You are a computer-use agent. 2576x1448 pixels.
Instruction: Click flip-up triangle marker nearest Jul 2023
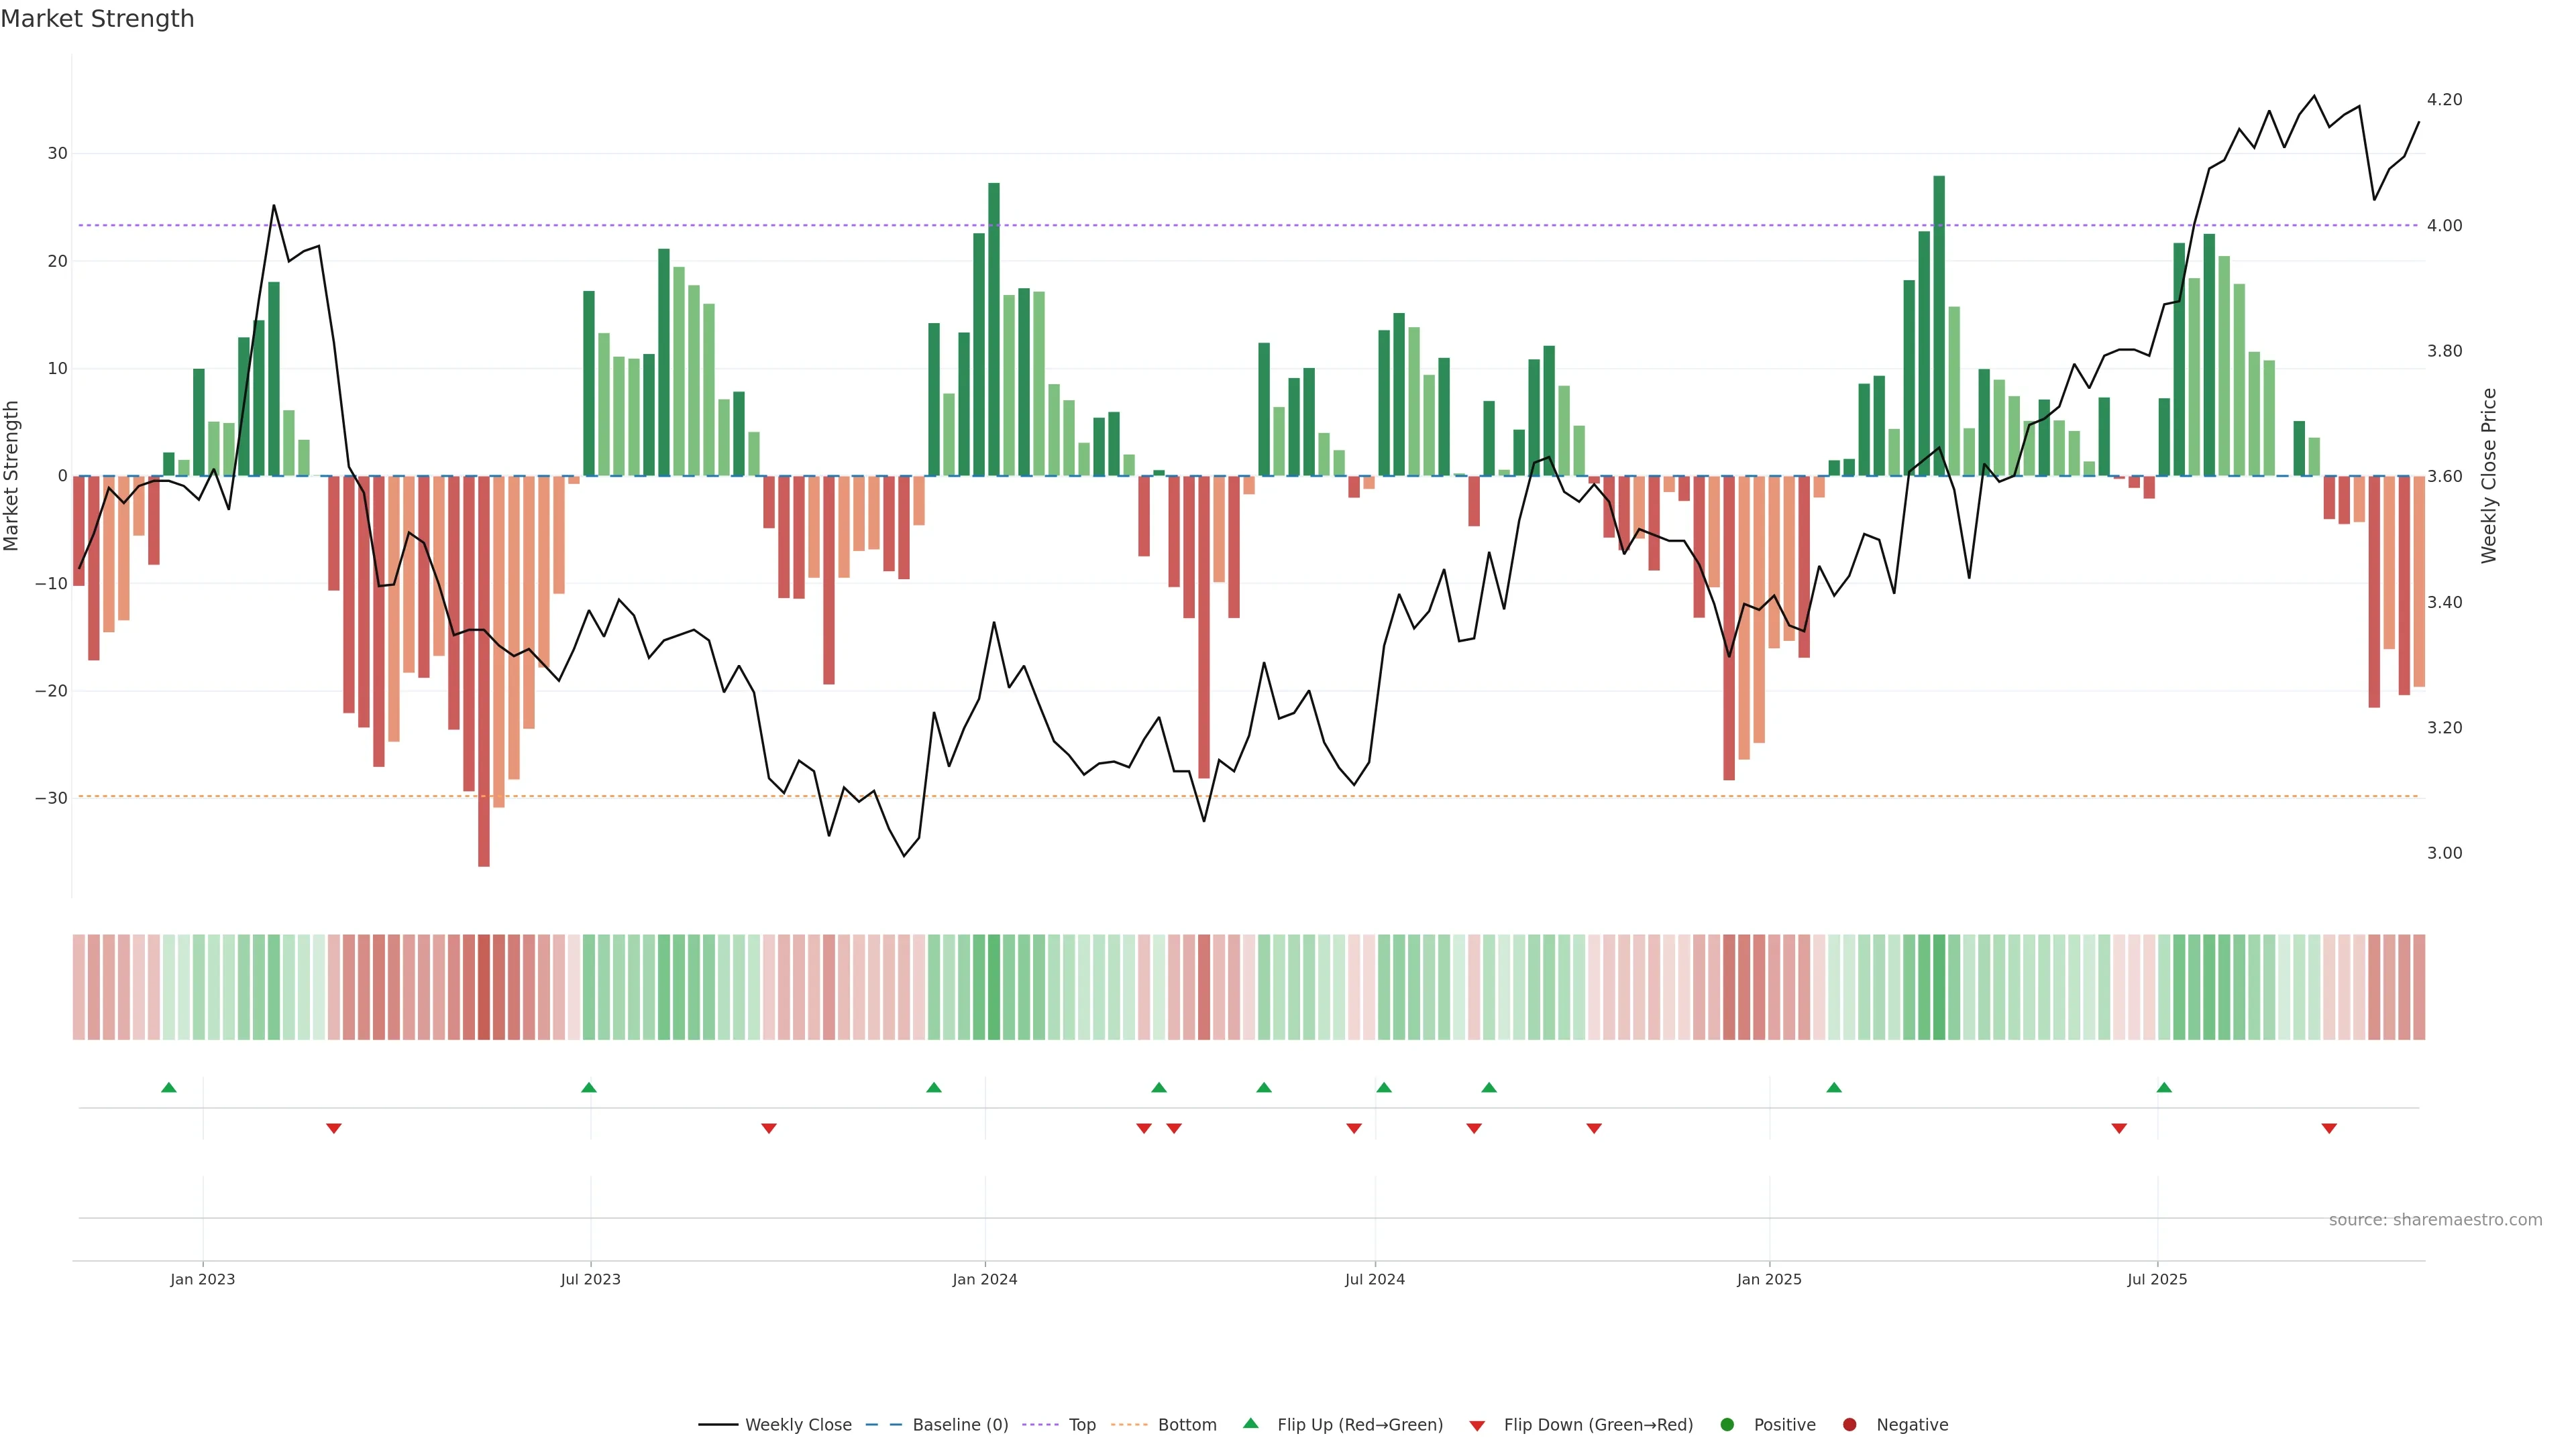pos(589,1087)
